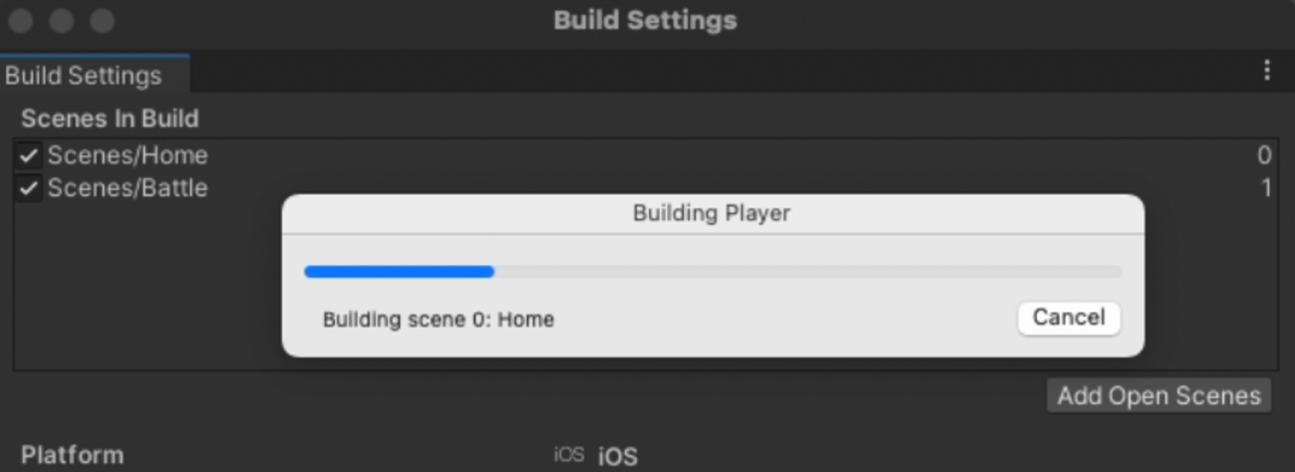Select the iOS platform label
Viewport: 1295px width, 472px height.
click(x=617, y=457)
